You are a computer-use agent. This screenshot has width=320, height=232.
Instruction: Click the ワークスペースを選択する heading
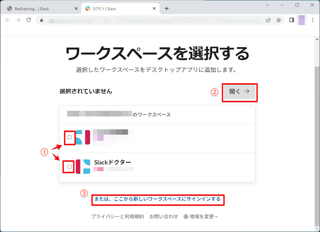click(x=157, y=53)
